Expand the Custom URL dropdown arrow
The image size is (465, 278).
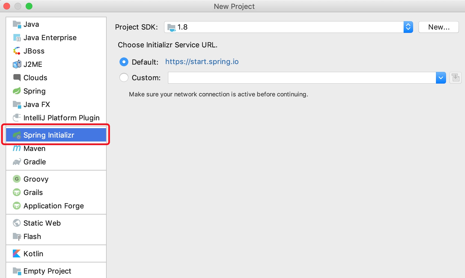tap(441, 78)
